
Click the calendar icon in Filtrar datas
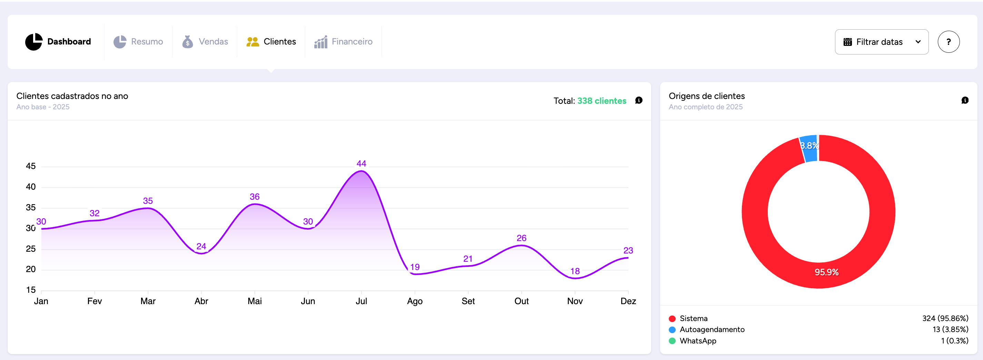coord(847,42)
